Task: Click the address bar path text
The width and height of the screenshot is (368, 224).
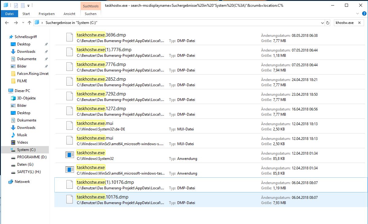Action: [x=71, y=23]
